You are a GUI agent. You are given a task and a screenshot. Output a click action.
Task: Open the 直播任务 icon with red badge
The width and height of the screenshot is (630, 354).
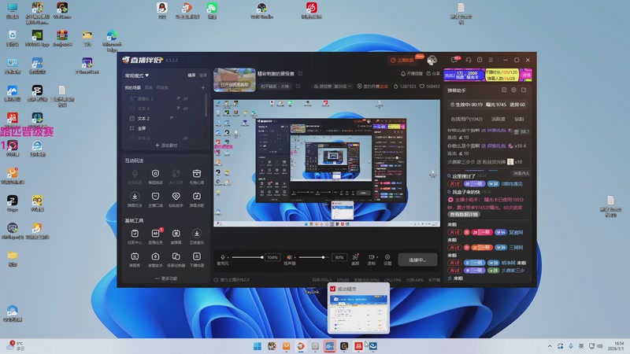coord(155,234)
